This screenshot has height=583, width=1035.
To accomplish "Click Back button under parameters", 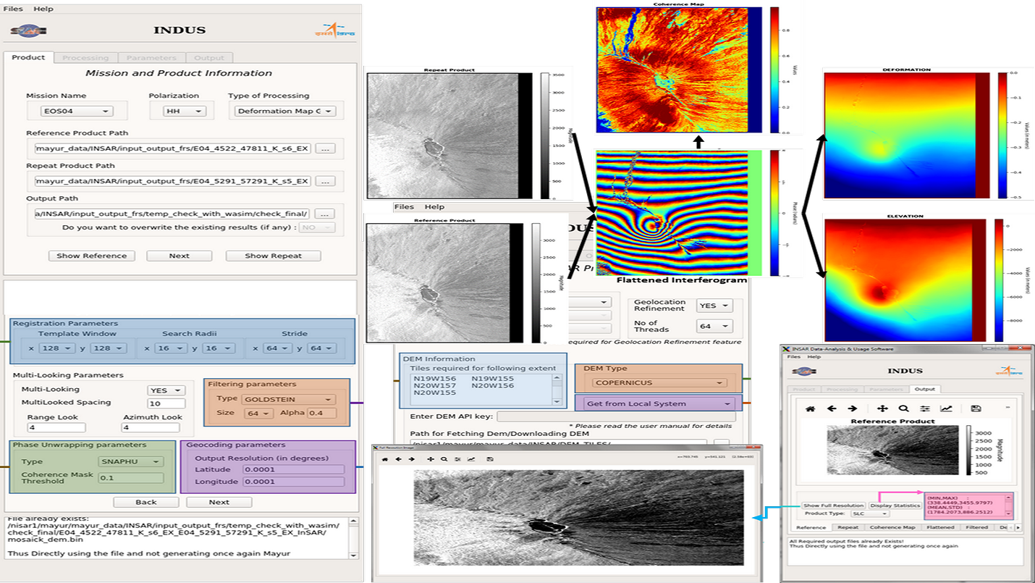I will [x=145, y=502].
